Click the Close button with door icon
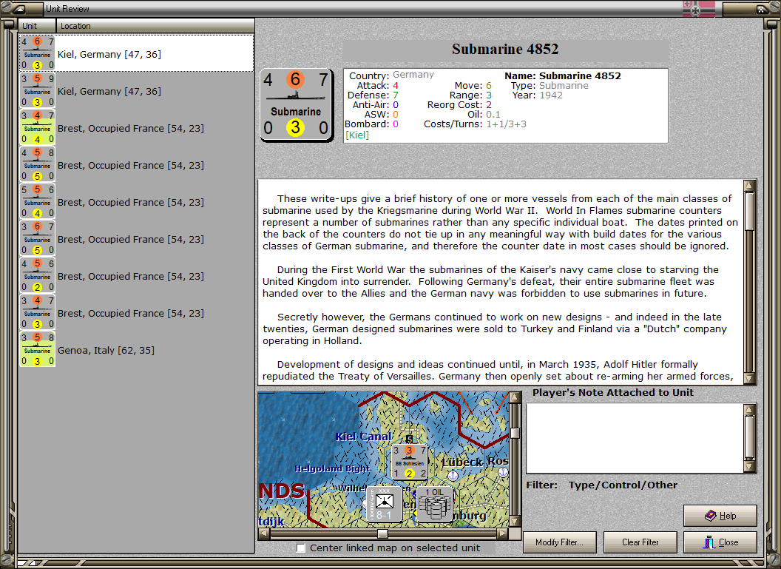Image resolution: width=781 pixels, height=569 pixels. [x=720, y=542]
